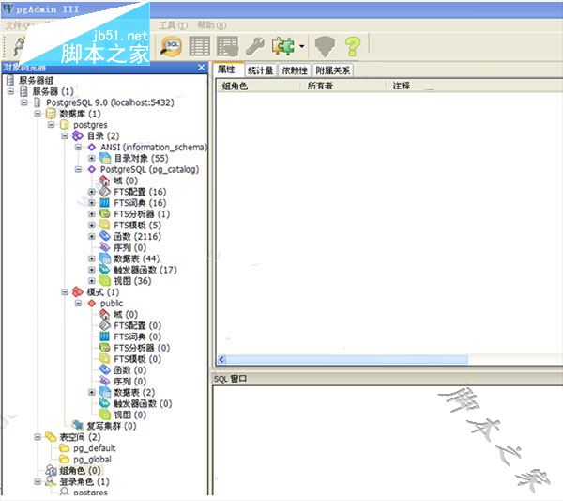Image resolution: width=563 pixels, height=501 pixels.
Task: Click the guru hint icon
Action: [x=325, y=46]
